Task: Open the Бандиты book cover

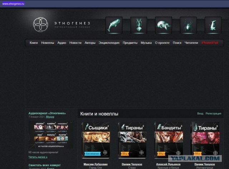Action: click(169, 140)
